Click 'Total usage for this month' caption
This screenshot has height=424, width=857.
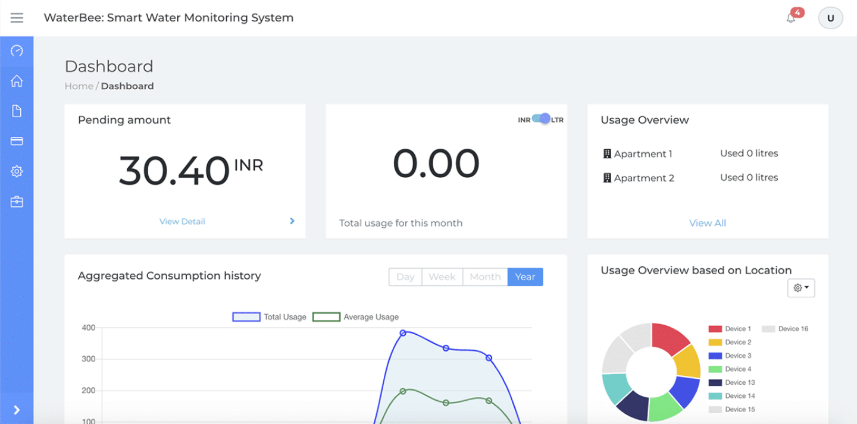point(401,223)
